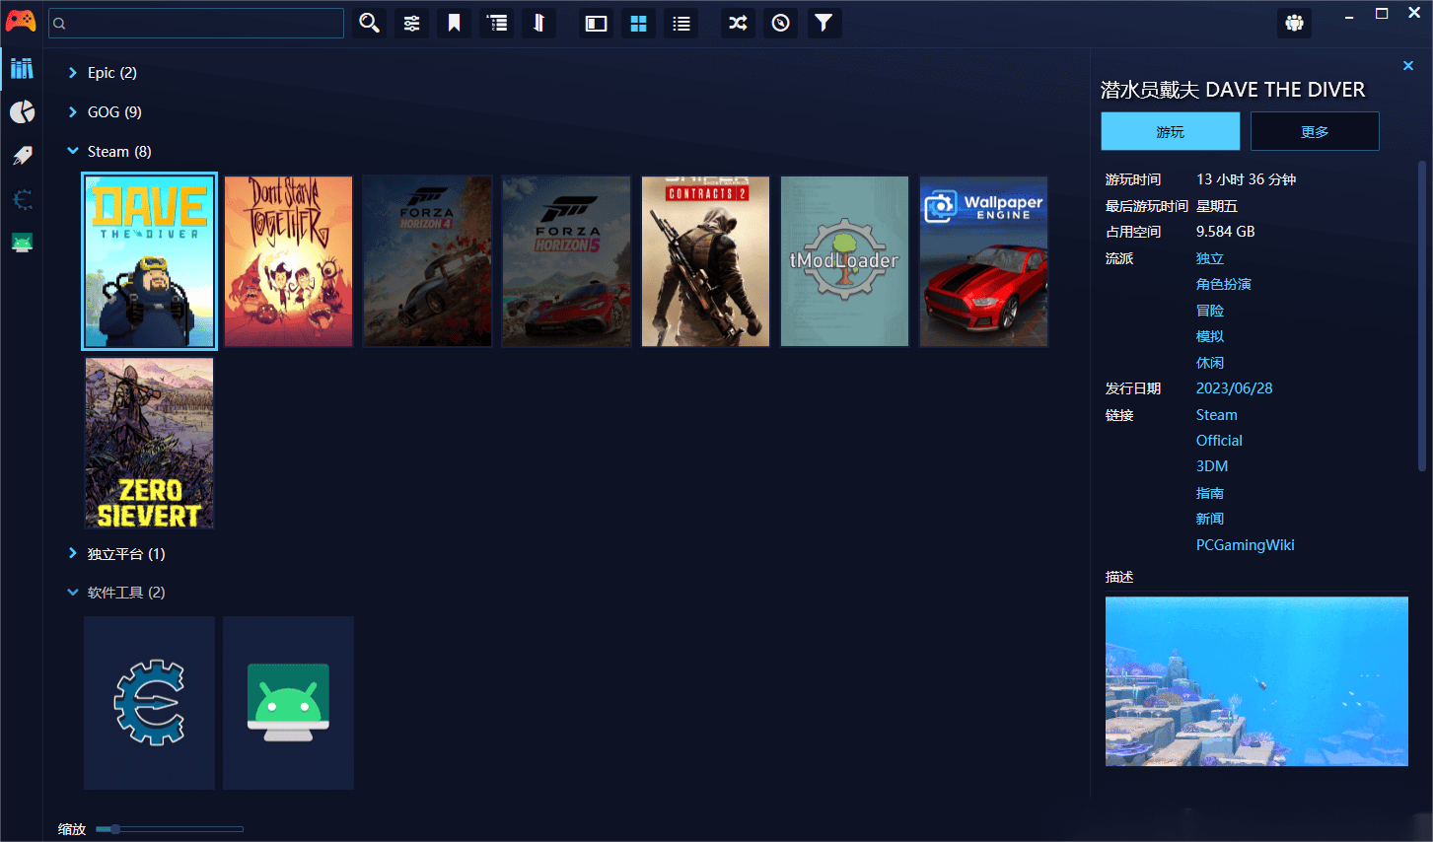
Task: Click the underwater description screenshot
Action: (1256, 681)
